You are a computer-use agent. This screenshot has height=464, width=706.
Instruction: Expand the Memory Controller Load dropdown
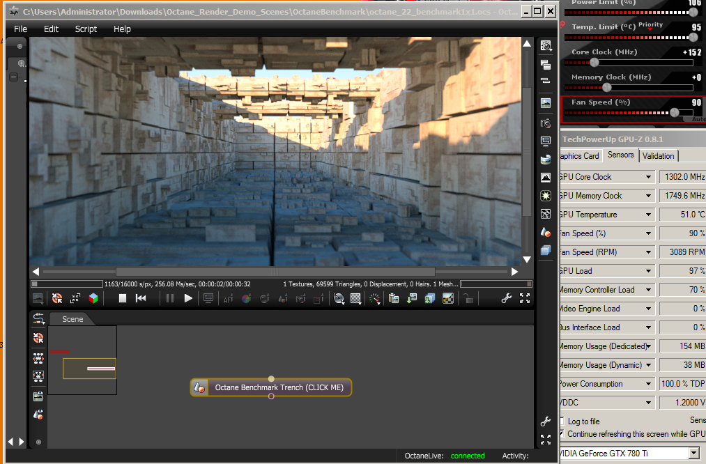pyautogui.click(x=648, y=290)
